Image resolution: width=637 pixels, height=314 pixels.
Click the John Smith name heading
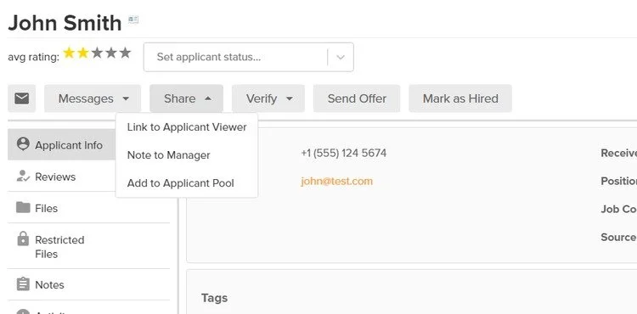tap(65, 23)
